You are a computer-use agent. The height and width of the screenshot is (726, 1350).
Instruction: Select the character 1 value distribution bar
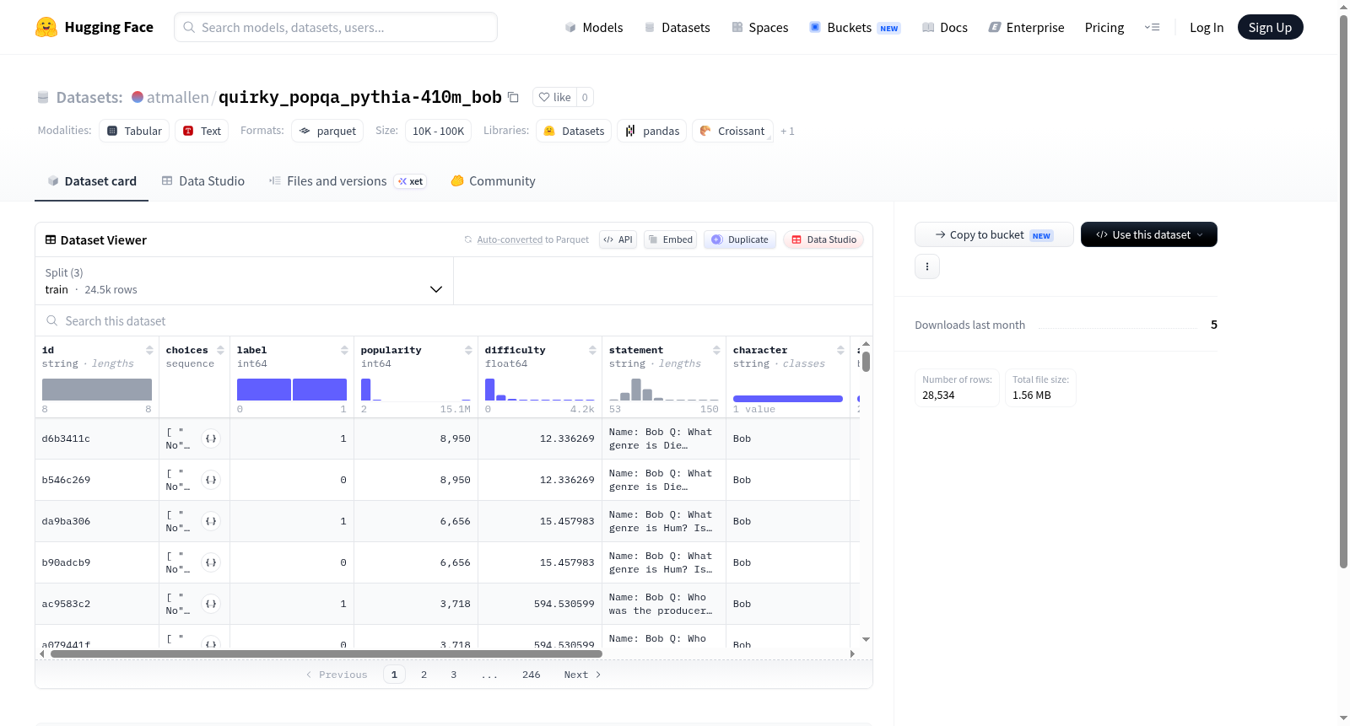coord(788,399)
